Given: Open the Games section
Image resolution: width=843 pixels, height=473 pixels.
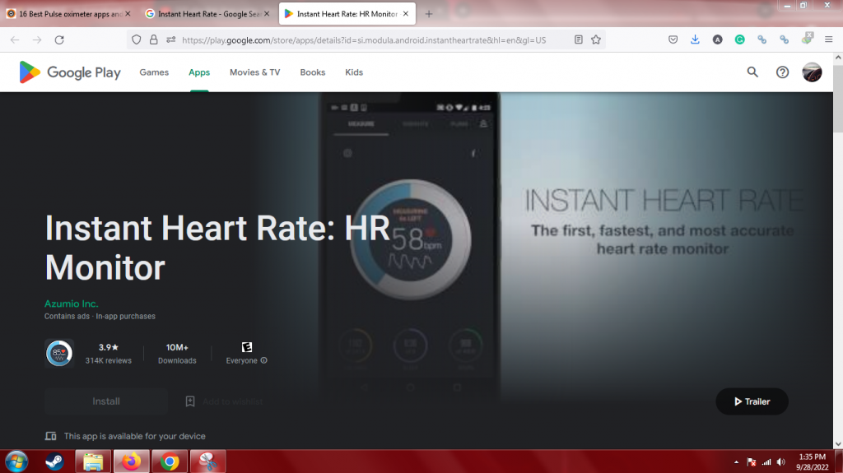Looking at the screenshot, I should point(154,72).
